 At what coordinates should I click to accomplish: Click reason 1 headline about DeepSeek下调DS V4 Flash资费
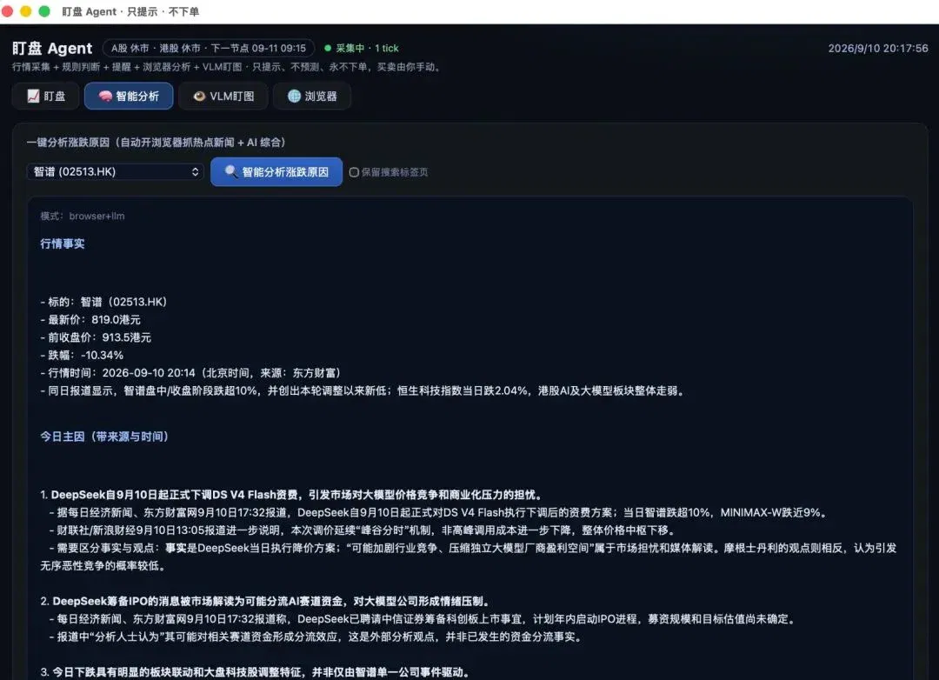coord(292,495)
